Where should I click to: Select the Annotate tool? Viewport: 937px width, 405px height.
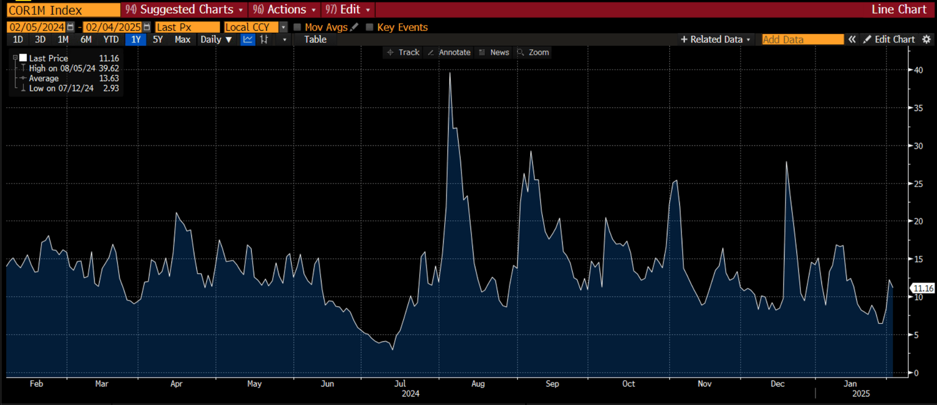449,52
